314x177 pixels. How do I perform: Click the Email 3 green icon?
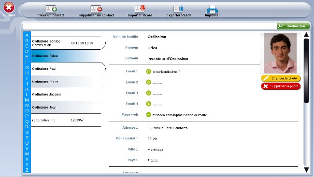click(148, 93)
